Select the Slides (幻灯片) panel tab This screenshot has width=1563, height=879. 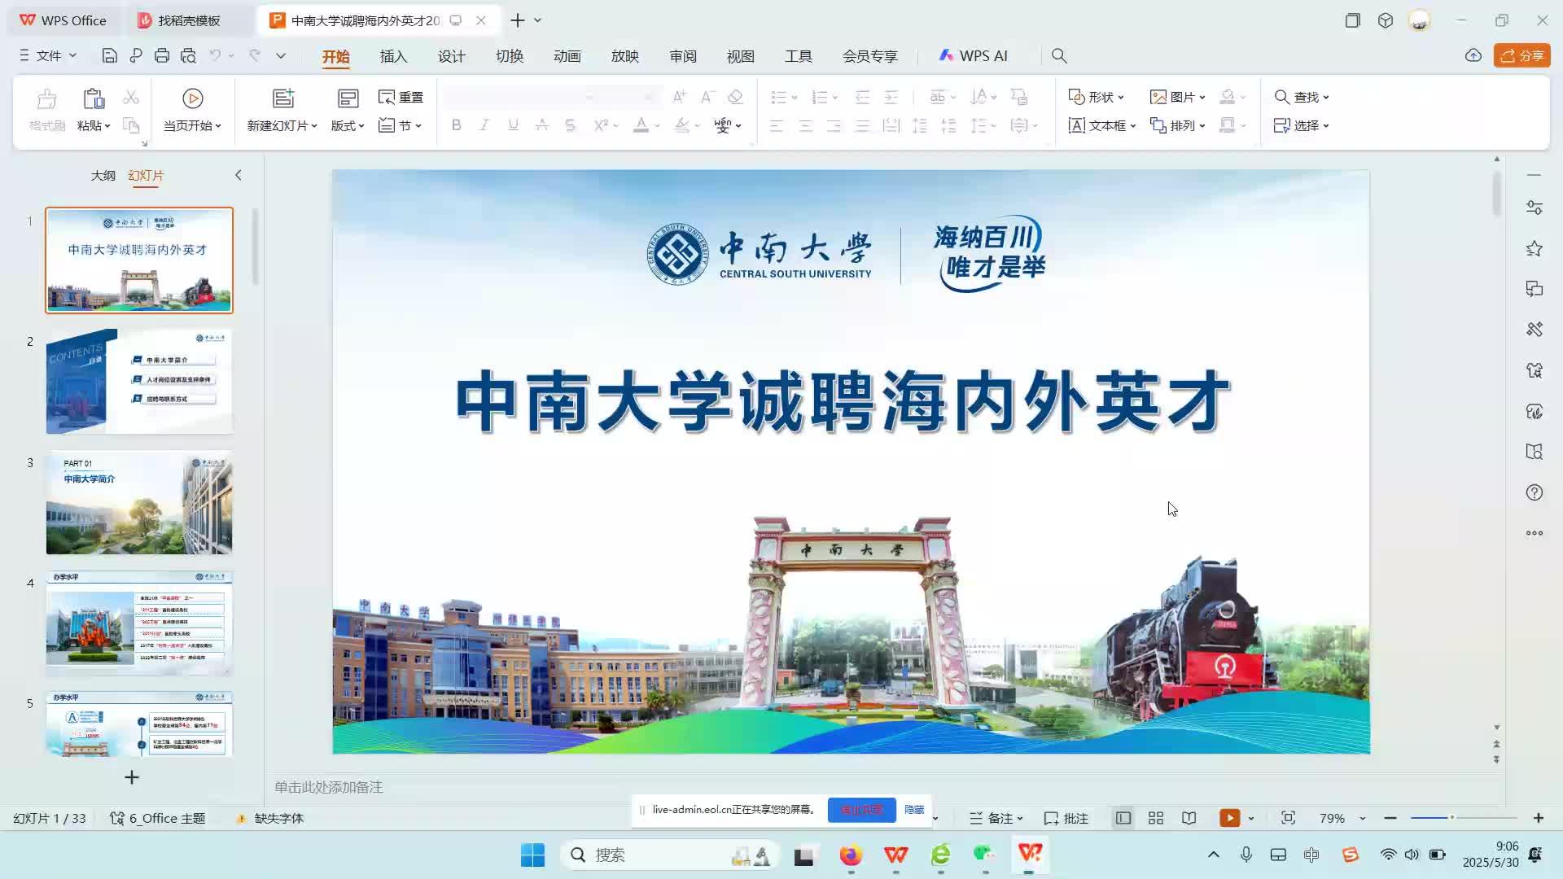pyautogui.click(x=146, y=175)
